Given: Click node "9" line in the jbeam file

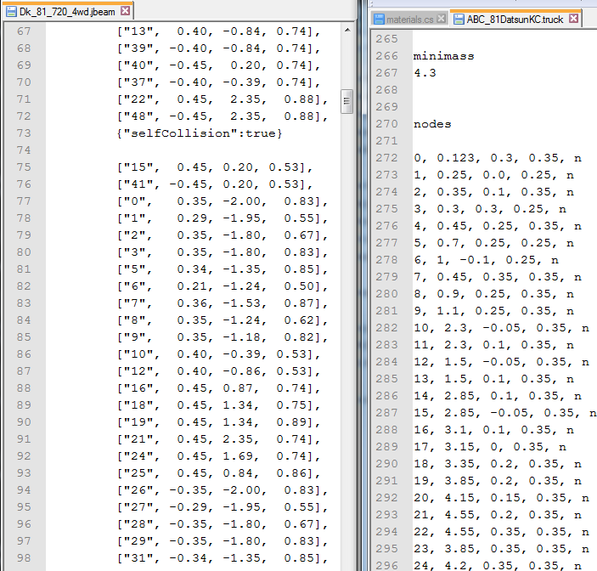Looking at the screenshot, I should [x=222, y=337].
